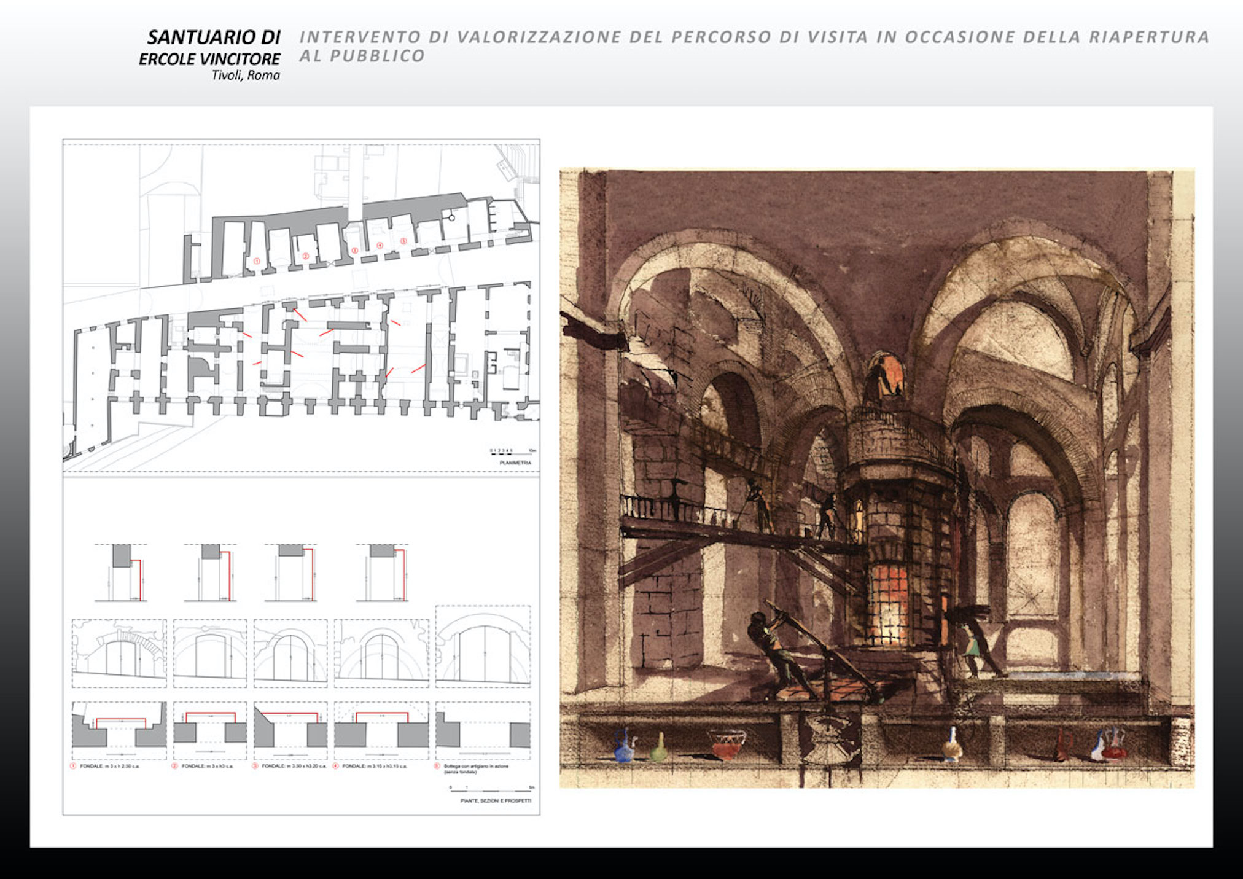Click red circled number 2 on the floor plan
The height and width of the screenshot is (879, 1243).
[x=305, y=256]
